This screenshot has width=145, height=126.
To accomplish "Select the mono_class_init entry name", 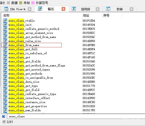I will [20, 25].
